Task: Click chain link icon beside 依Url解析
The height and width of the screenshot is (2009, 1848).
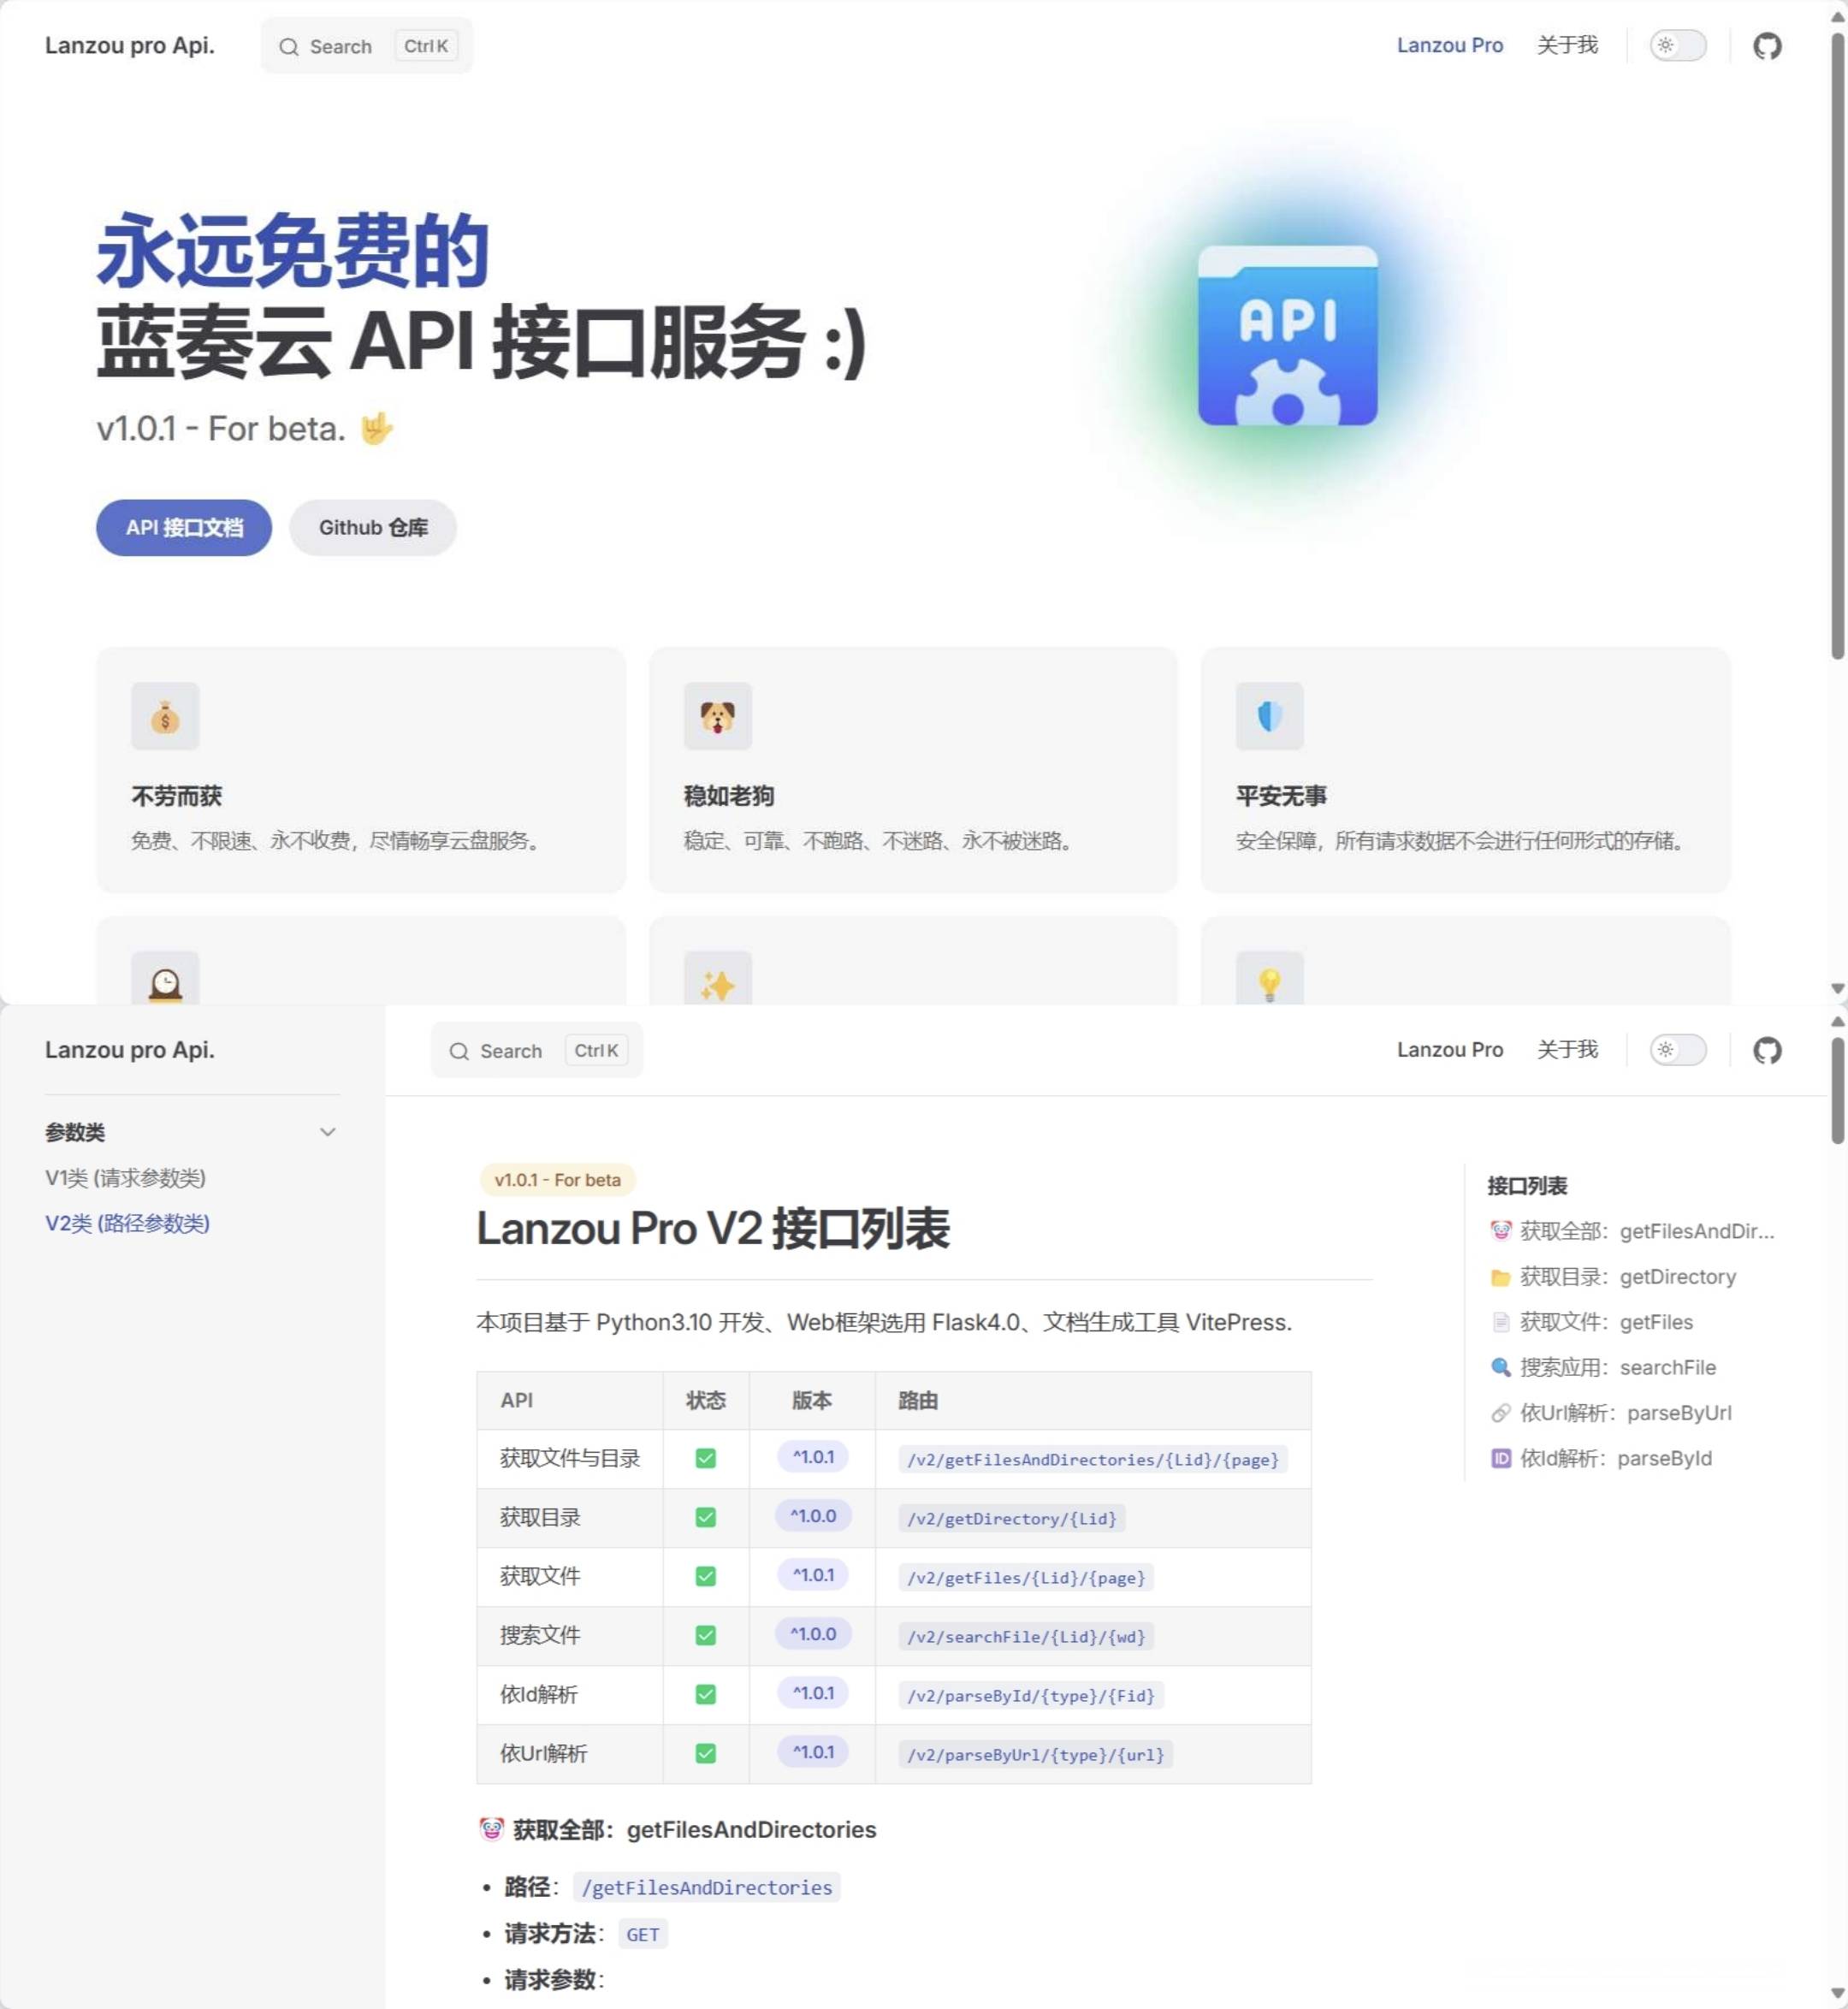Action: (x=1500, y=1413)
